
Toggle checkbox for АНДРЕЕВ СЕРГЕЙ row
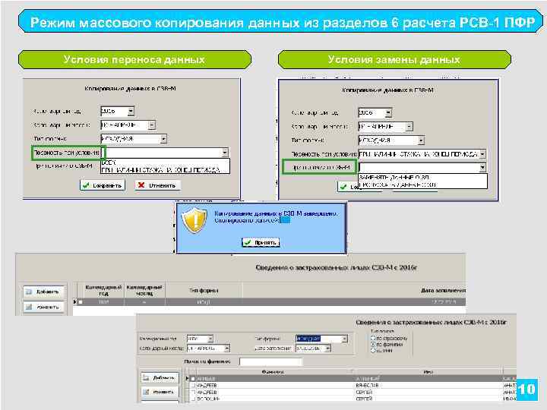click(193, 392)
